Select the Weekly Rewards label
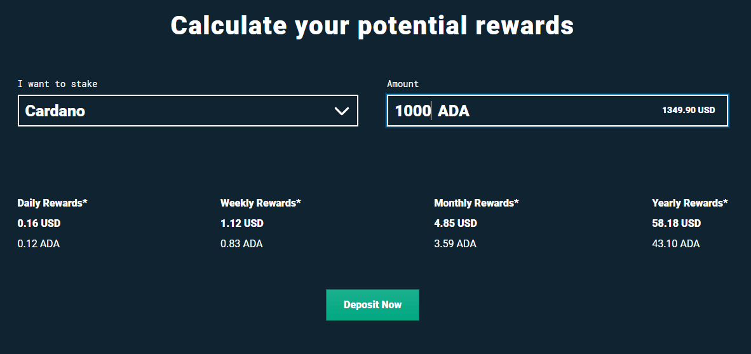The width and height of the screenshot is (751, 354). (260, 203)
